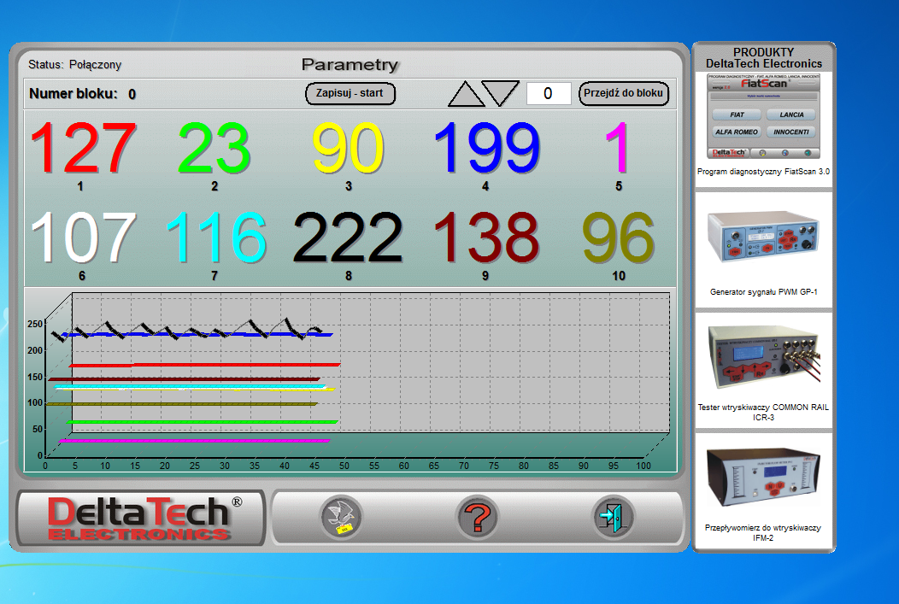Open the Przepływomierz IFM-2 product image

763,477
